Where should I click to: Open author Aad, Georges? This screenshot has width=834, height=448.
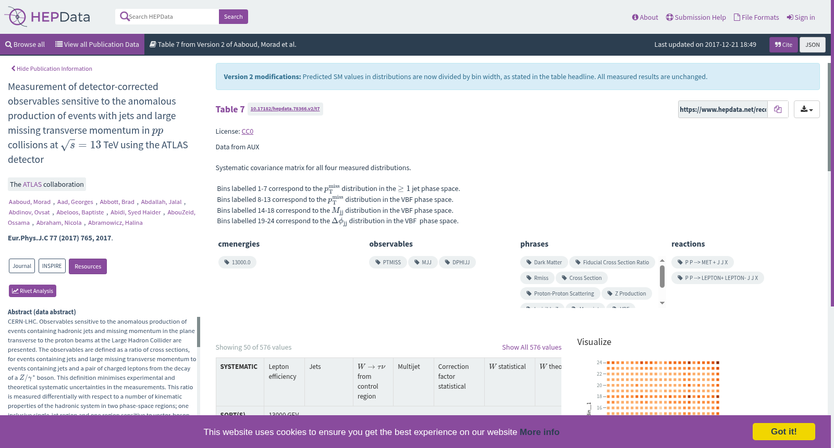[x=75, y=202]
